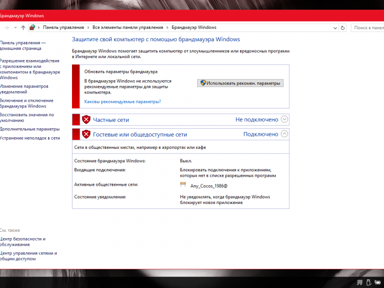Open Изменение параметров уведомлений link
The image size is (384, 288).
tap(24, 89)
